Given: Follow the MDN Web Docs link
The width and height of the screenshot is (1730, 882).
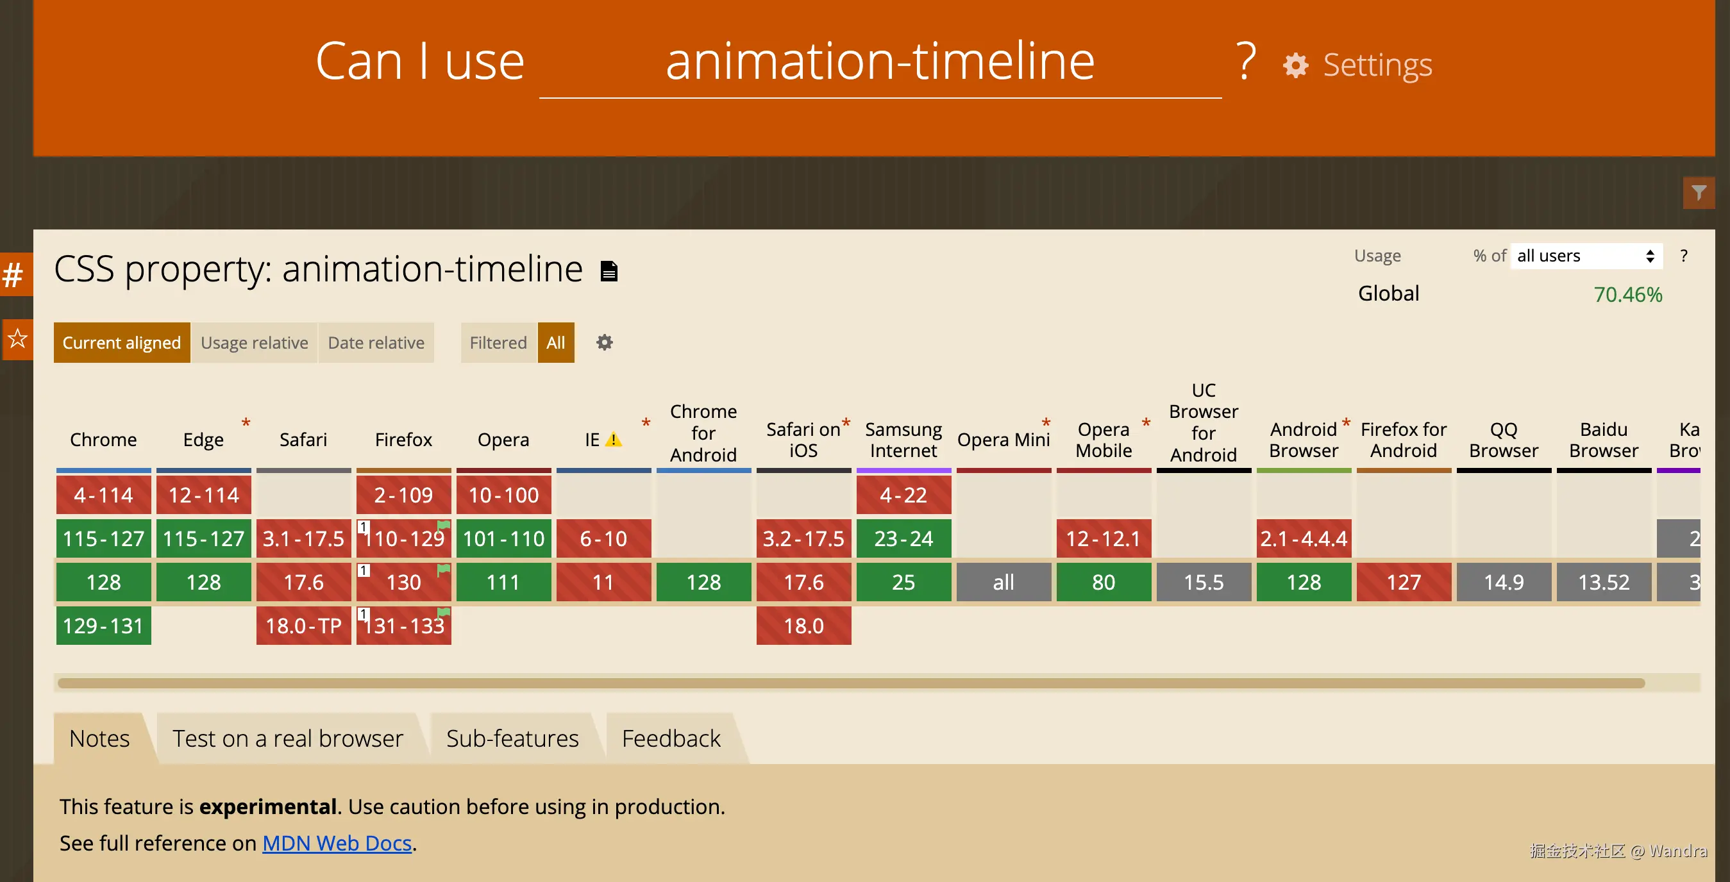Looking at the screenshot, I should tap(337, 843).
